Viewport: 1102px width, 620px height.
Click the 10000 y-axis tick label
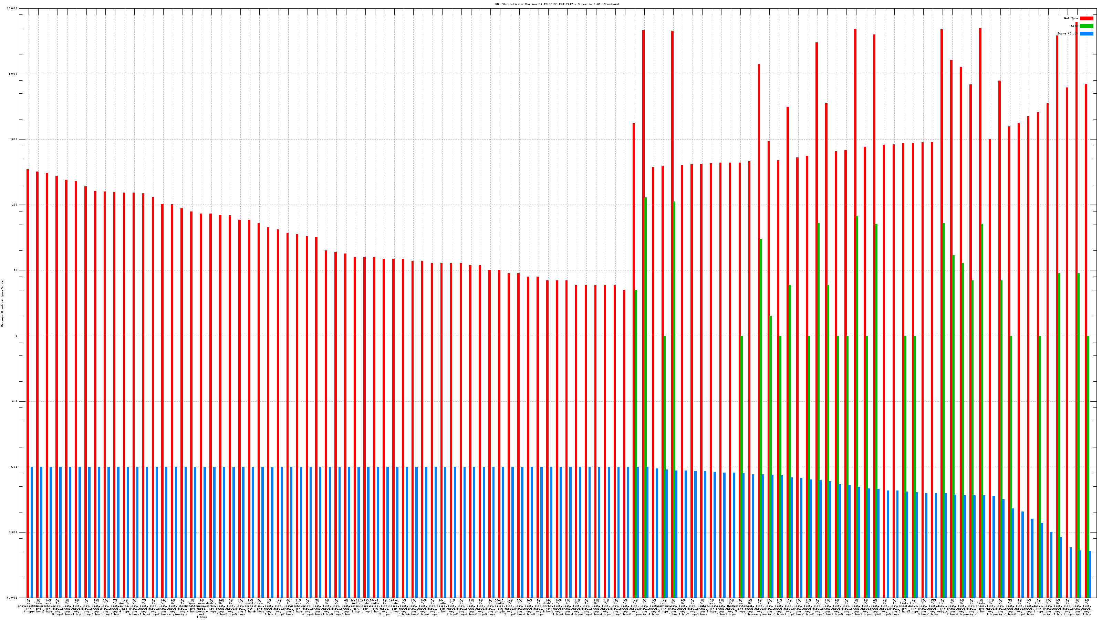coord(13,74)
